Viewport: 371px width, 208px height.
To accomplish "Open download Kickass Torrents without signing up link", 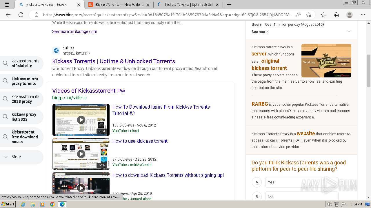I will (168, 175).
